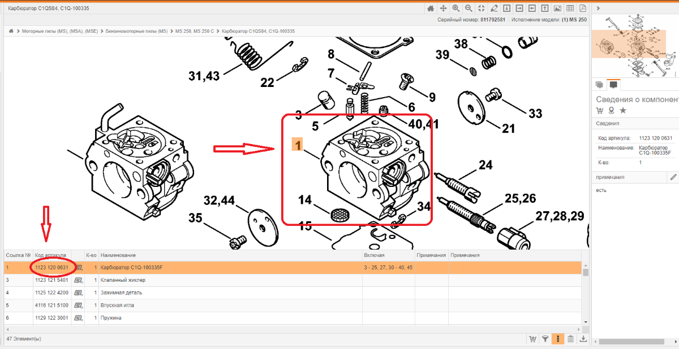Download parts list icon

pyautogui.click(x=583, y=339)
